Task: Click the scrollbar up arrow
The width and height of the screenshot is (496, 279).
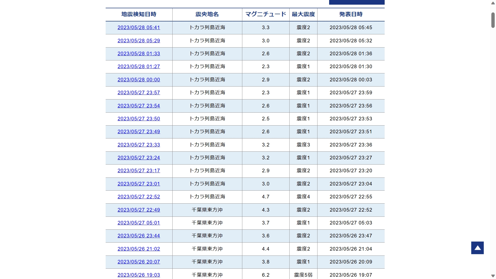Action: tap(493, 3)
